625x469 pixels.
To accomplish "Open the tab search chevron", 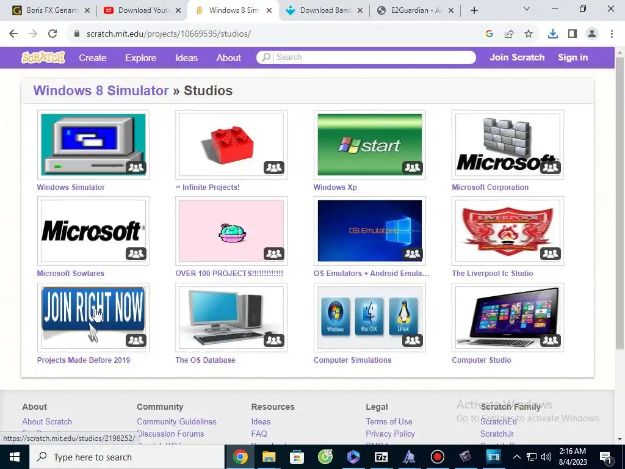I will point(527,9).
